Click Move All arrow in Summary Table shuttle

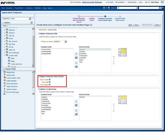(x=76, y=57)
